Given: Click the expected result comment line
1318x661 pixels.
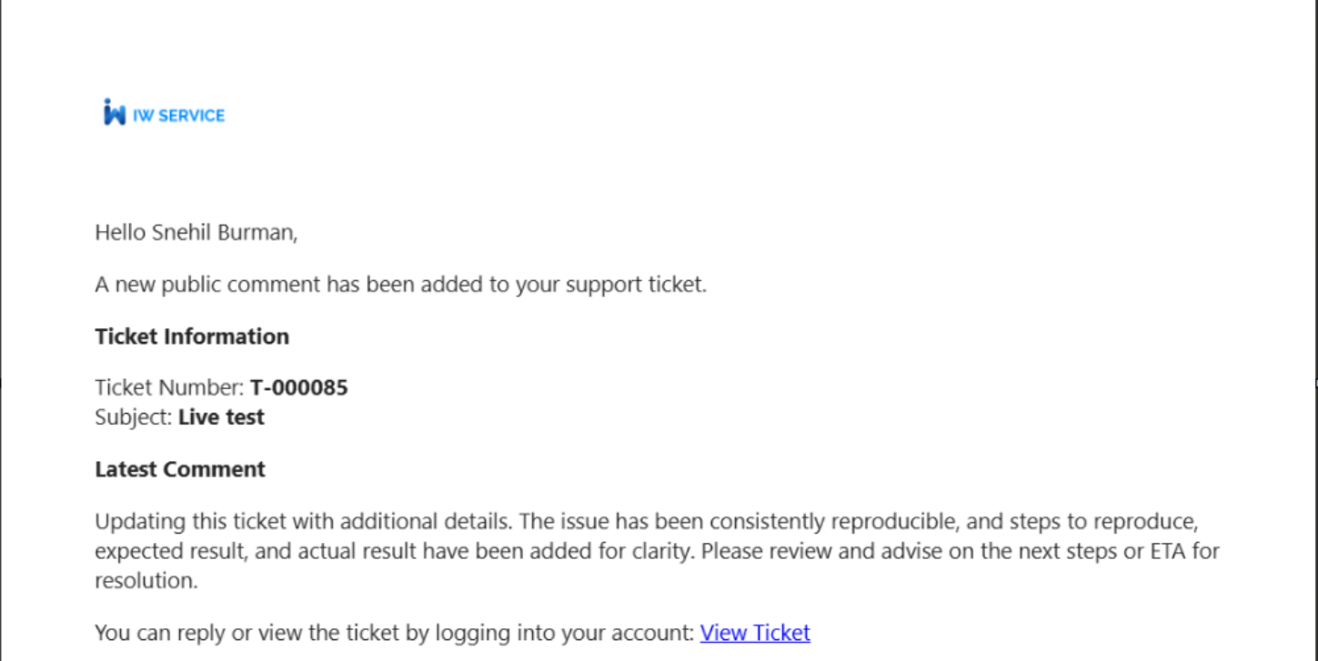Looking at the screenshot, I should point(657,551).
